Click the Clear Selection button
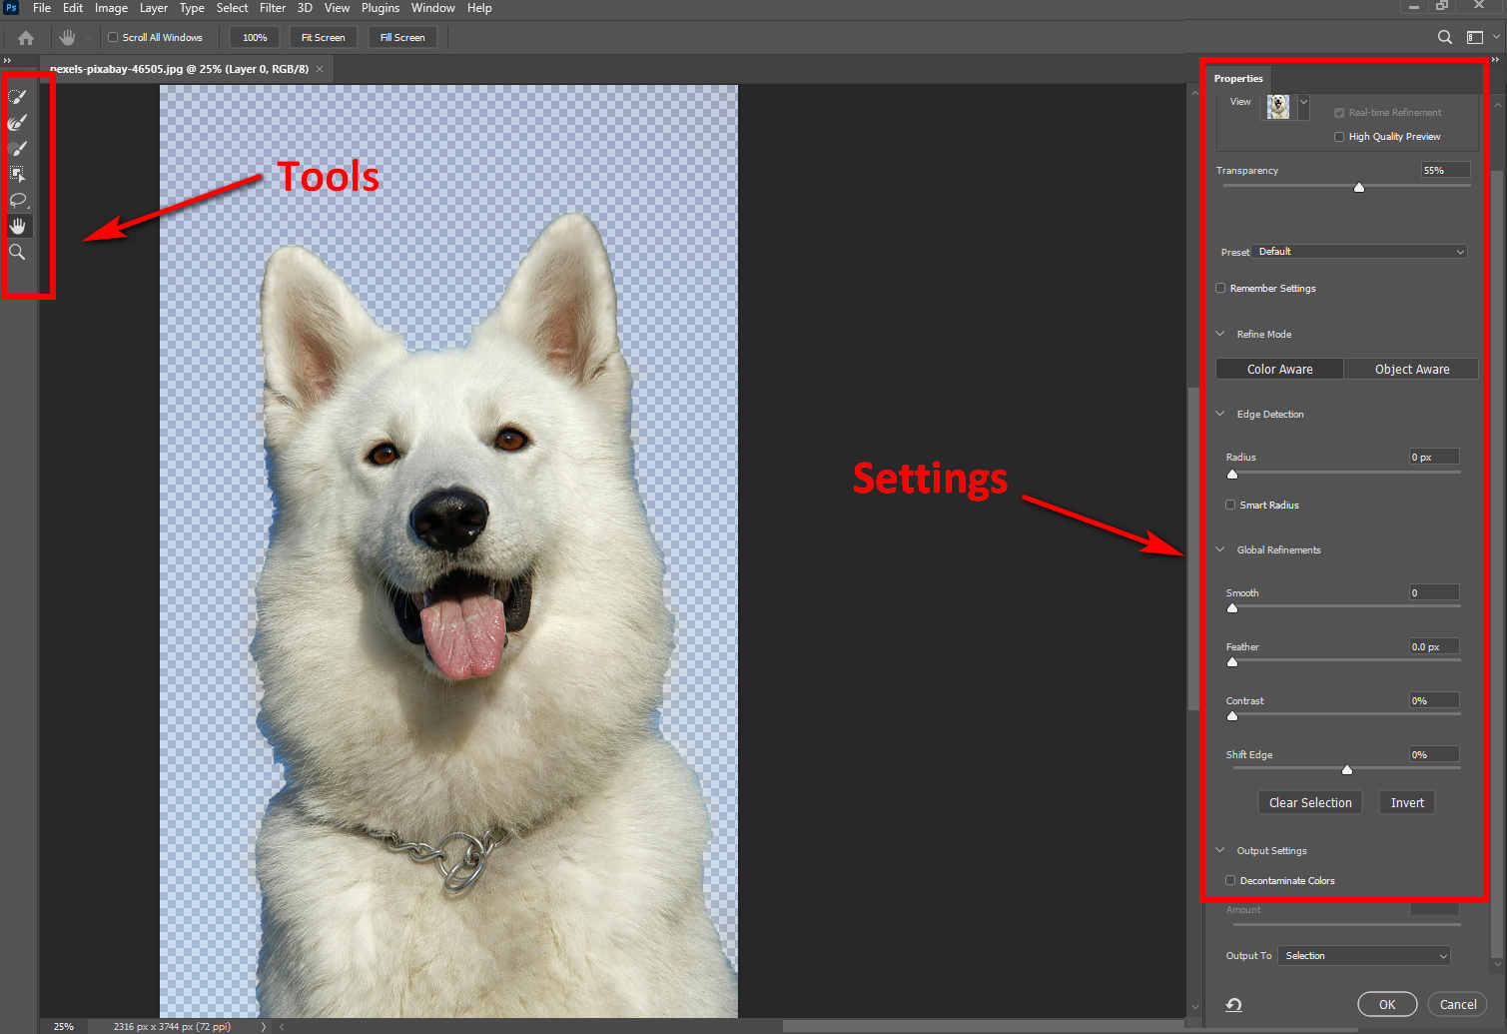This screenshot has width=1507, height=1034. pos(1309,802)
